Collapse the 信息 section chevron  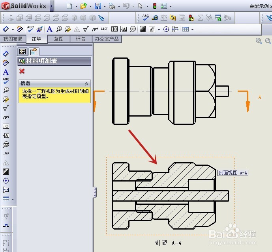[x=86, y=84]
